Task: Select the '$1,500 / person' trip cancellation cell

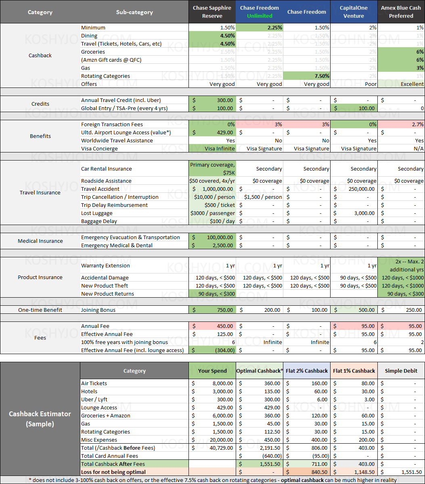Action: coord(259,197)
